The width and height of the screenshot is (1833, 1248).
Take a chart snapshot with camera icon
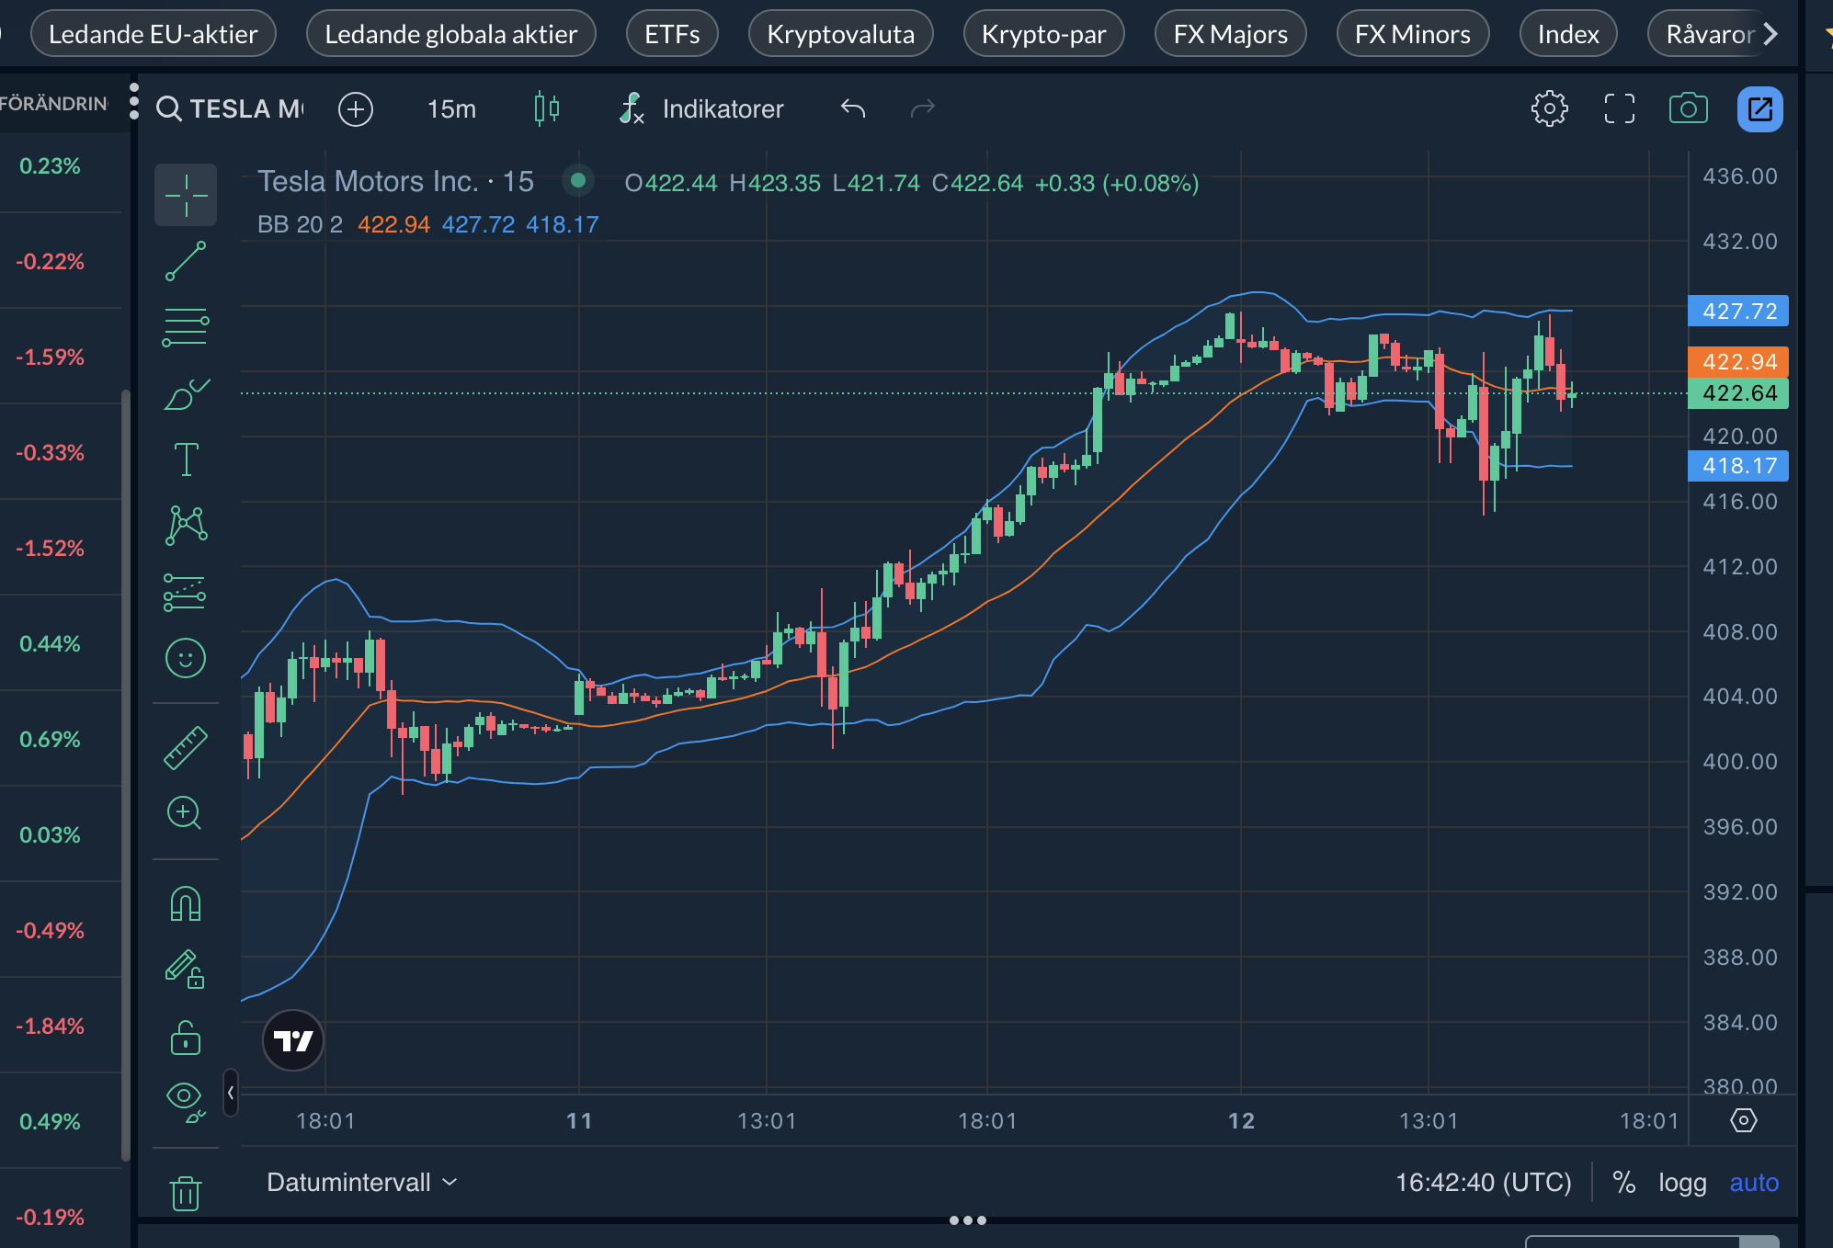pyautogui.click(x=1688, y=108)
